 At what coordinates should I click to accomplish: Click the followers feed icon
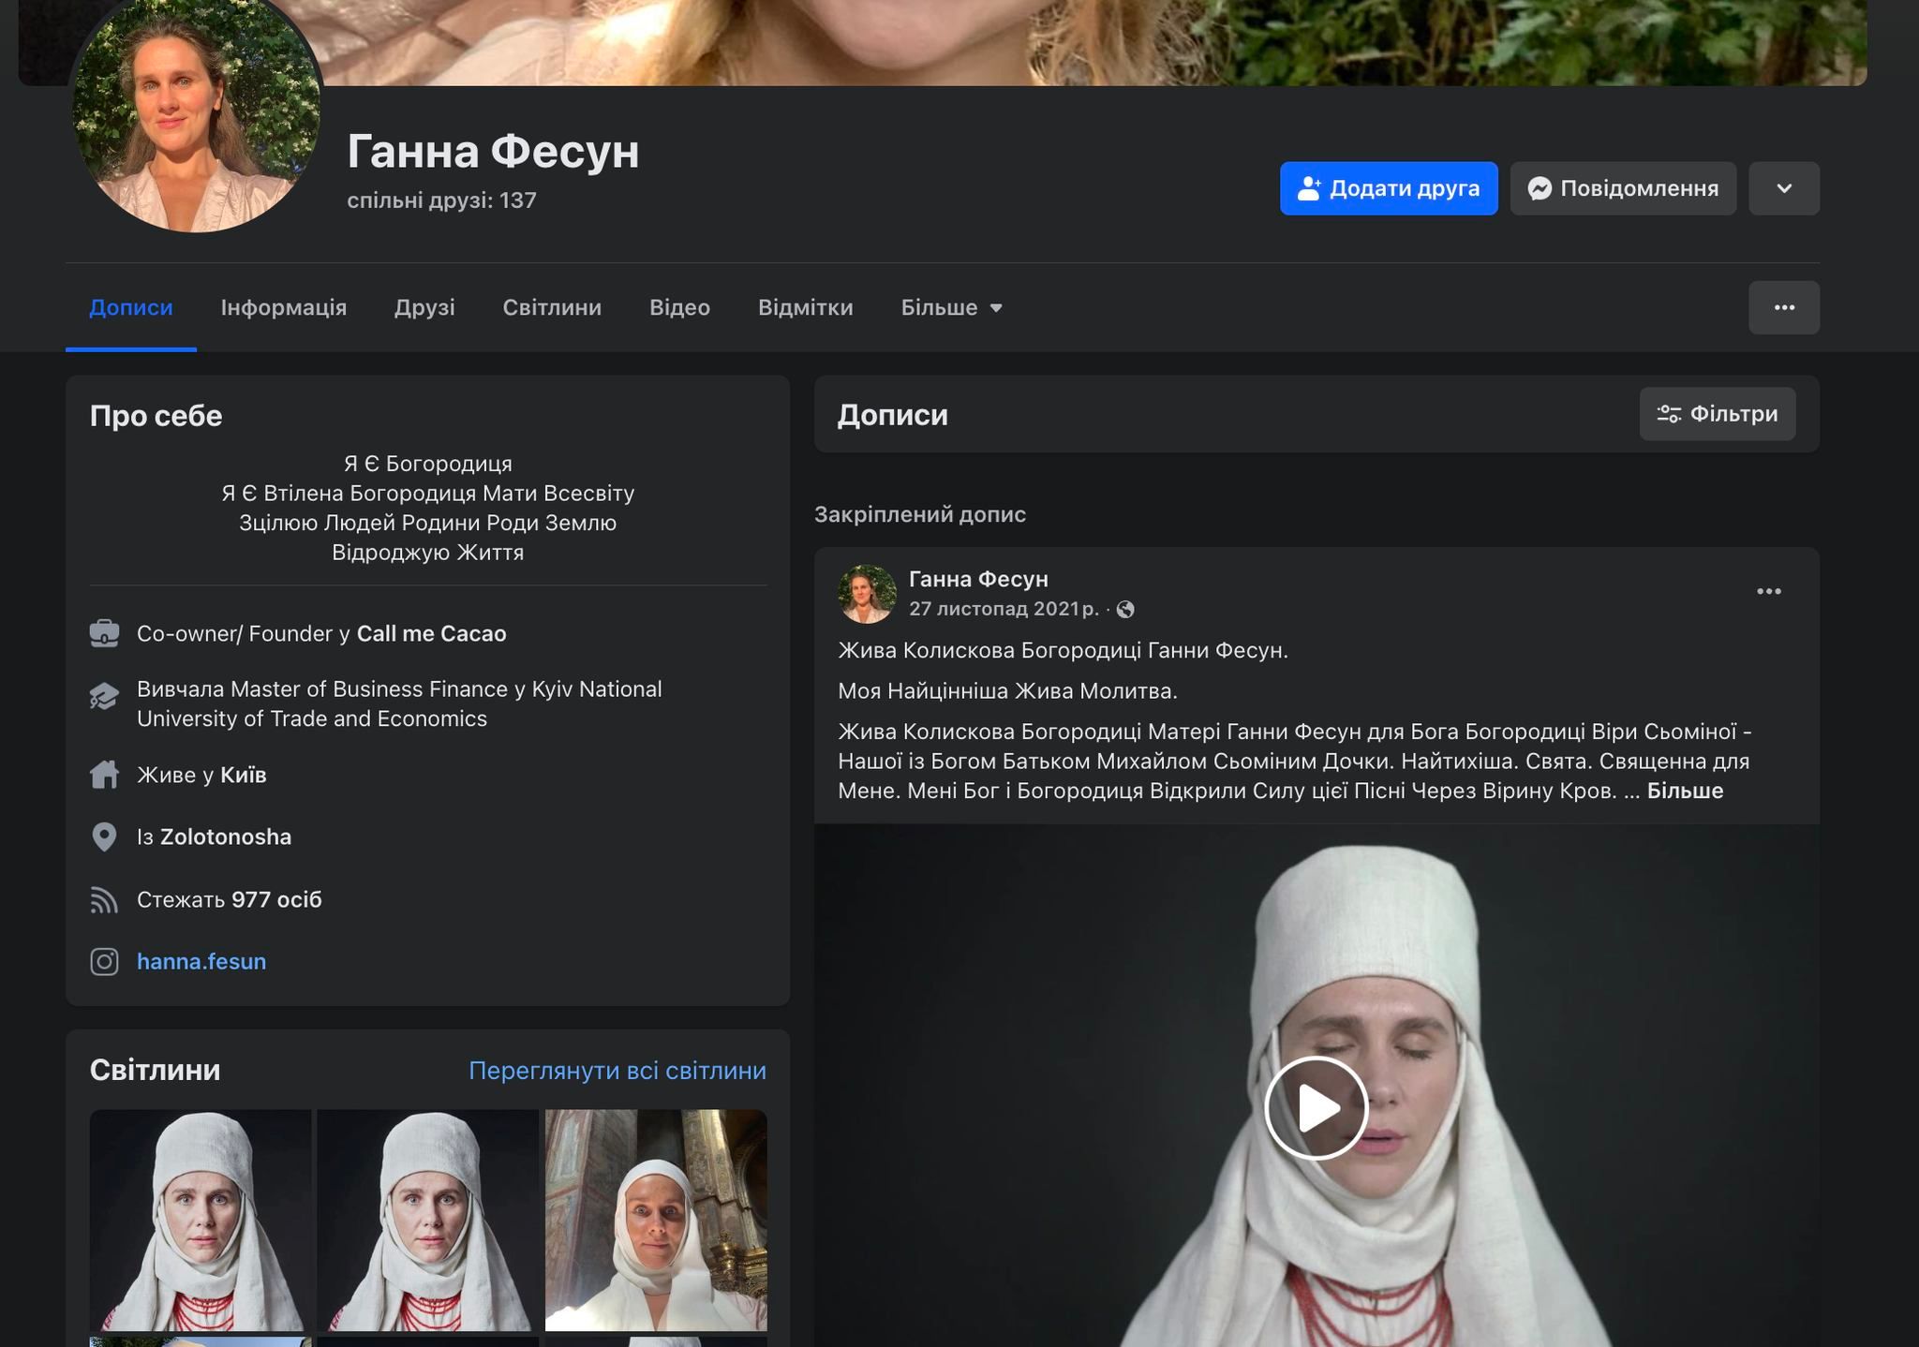coord(104,900)
